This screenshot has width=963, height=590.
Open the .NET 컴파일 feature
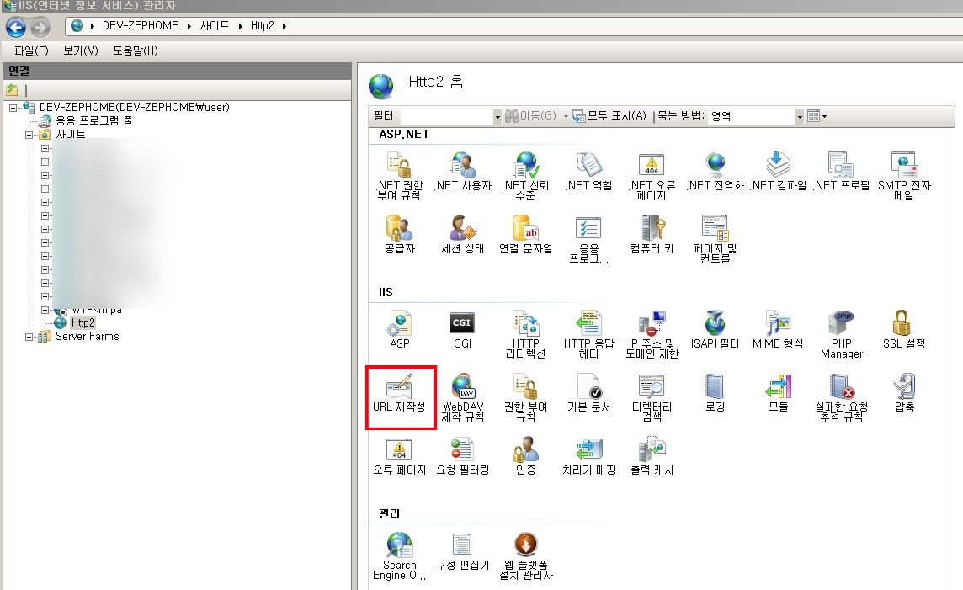[x=778, y=172]
